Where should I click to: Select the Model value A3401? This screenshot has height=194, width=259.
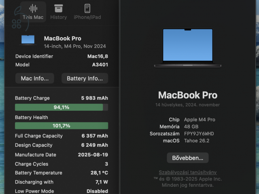100,65
